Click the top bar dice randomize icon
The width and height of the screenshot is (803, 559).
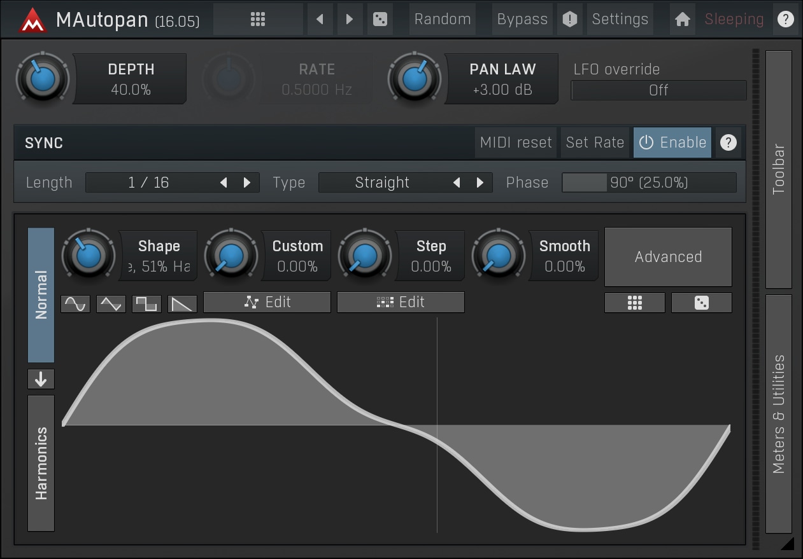tap(380, 19)
